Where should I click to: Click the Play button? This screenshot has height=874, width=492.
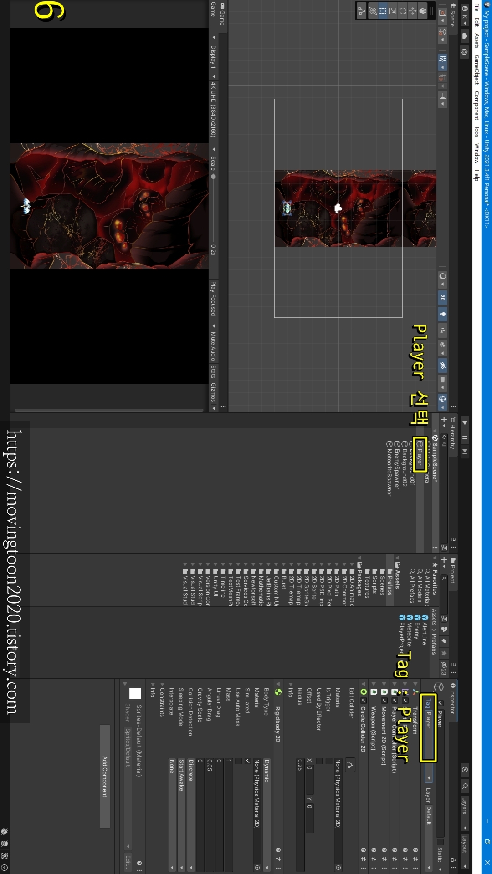465,423
